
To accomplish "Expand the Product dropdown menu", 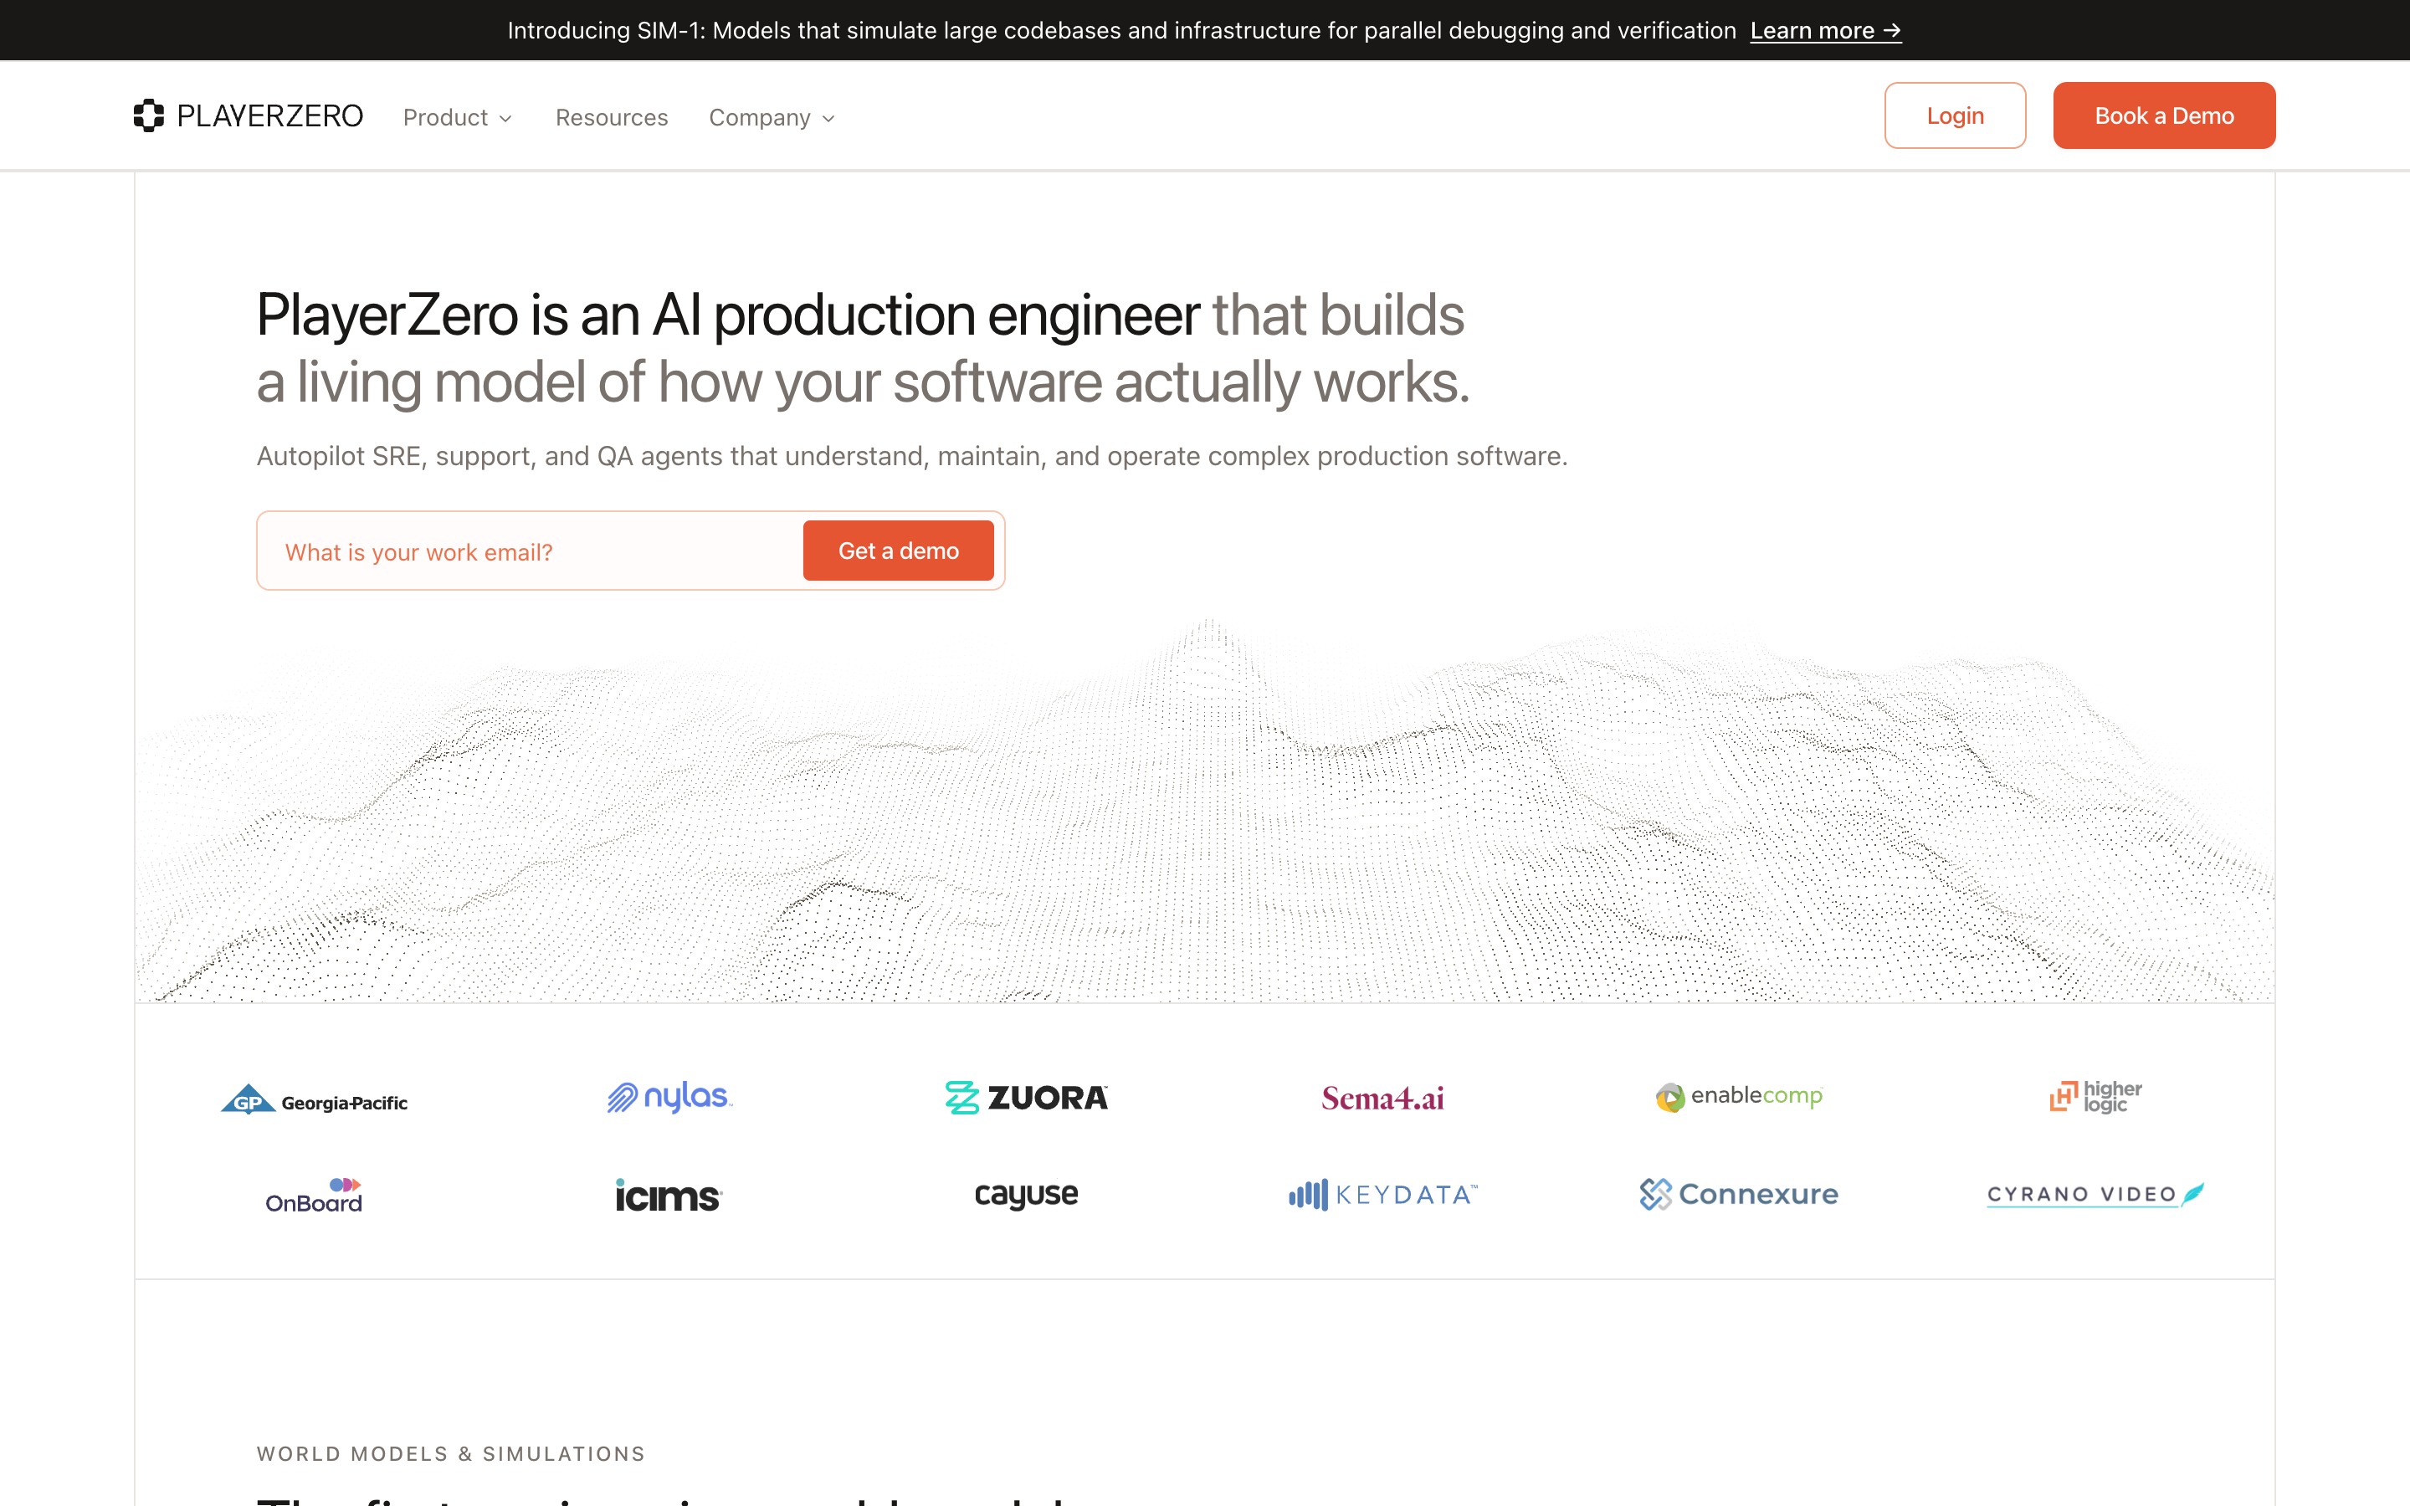I will point(457,117).
